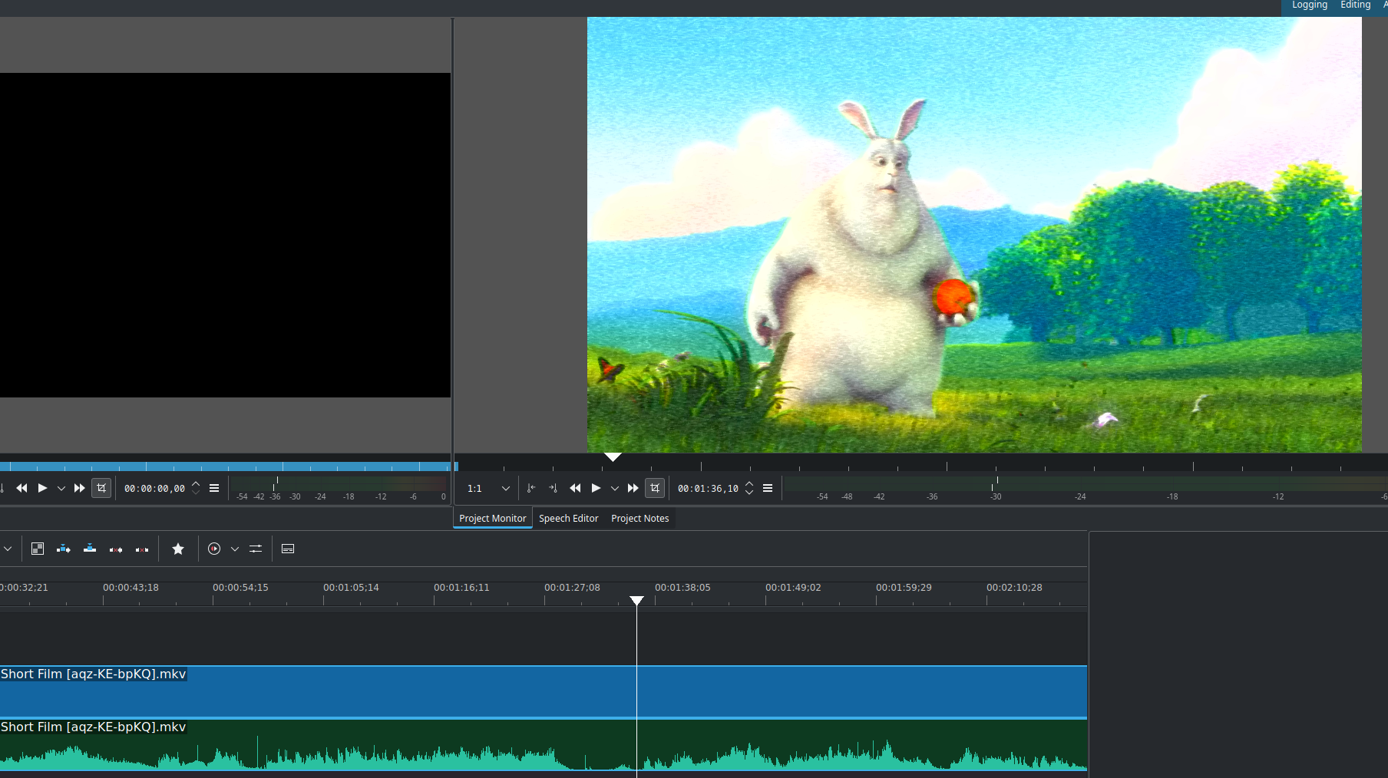Click the insert clip zone icon

pyautogui.click(x=64, y=549)
